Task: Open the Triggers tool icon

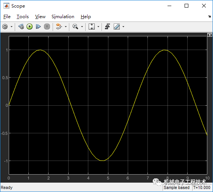Action: coord(107,27)
